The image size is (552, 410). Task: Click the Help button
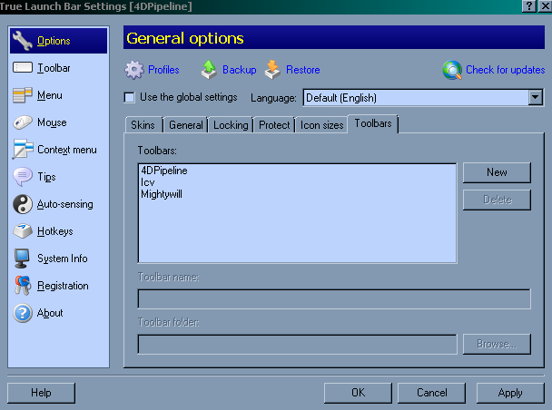tap(41, 393)
